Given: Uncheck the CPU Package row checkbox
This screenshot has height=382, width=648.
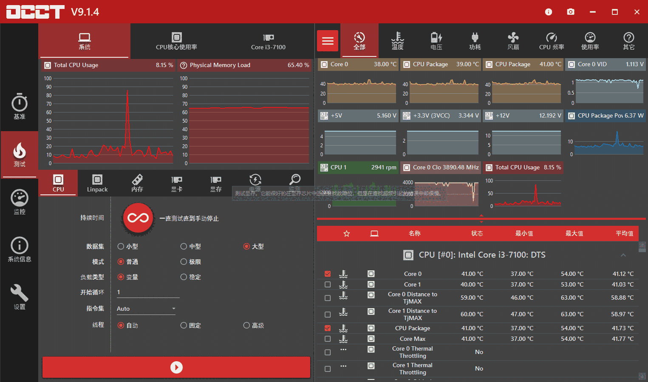Looking at the screenshot, I should pos(328,328).
